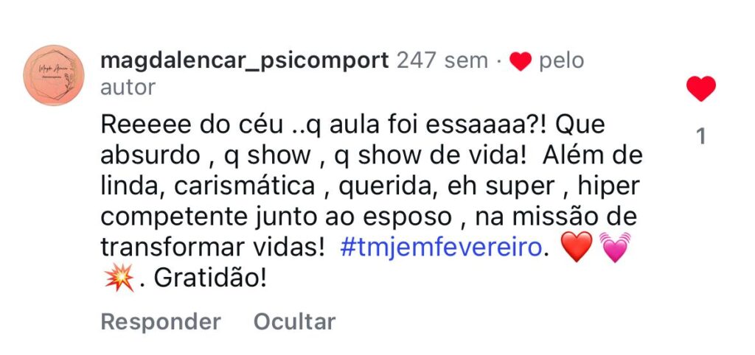Click the magdalencar_psicomport profile picture
This screenshot has height=355, width=755.
pos(54,75)
